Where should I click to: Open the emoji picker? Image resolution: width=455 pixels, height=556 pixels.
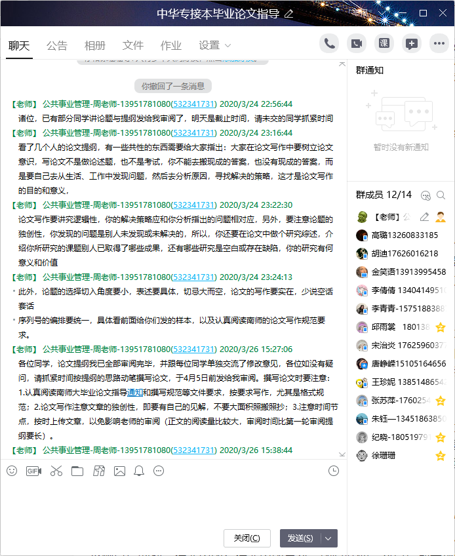(12, 471)
